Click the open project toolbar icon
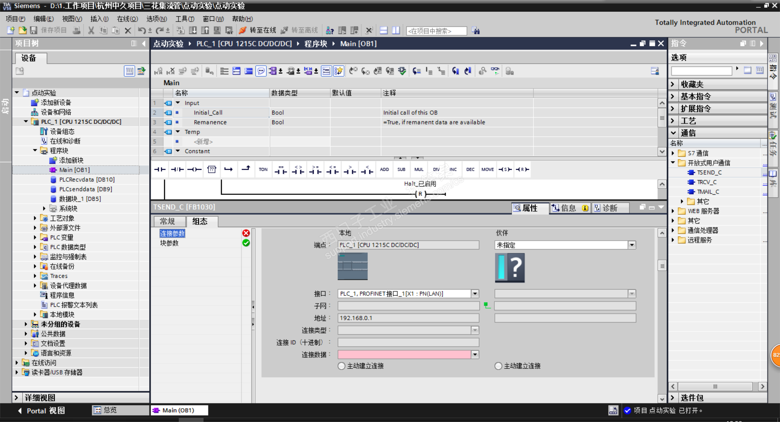 point(22,30)
